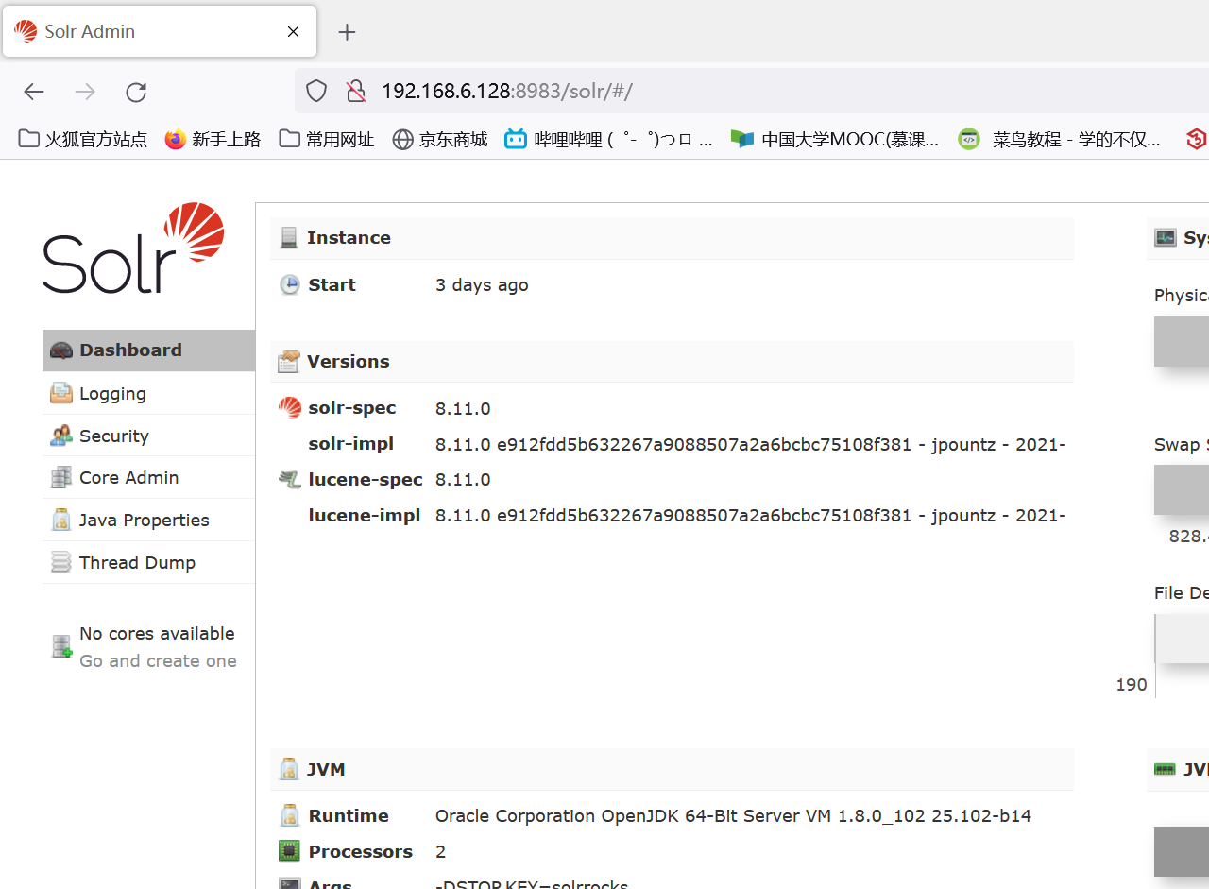
Task: Click the Java Properties jar icon
Action: point(61,520)
